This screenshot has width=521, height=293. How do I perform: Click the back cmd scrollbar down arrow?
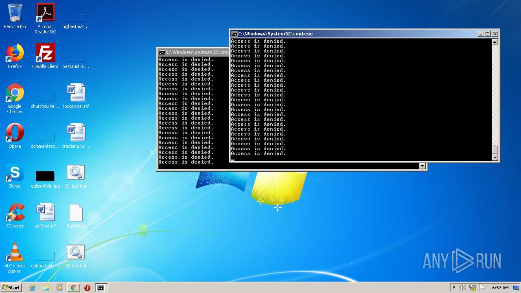[422, 166]
